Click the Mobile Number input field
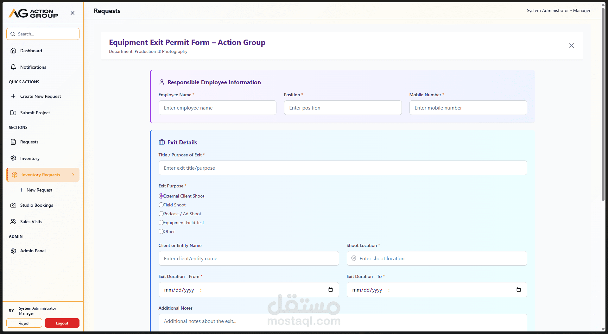The width and height of the screenshot is (608, 334). pos(468,108)
